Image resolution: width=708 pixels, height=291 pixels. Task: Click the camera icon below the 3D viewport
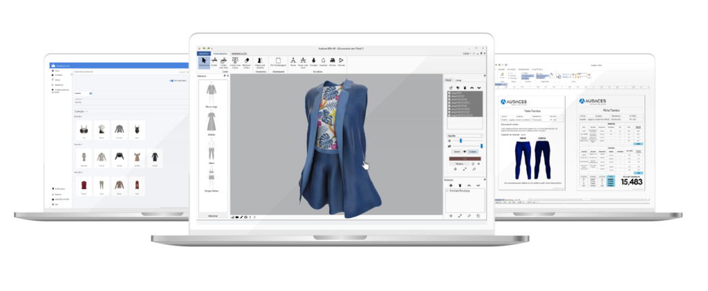239,217
